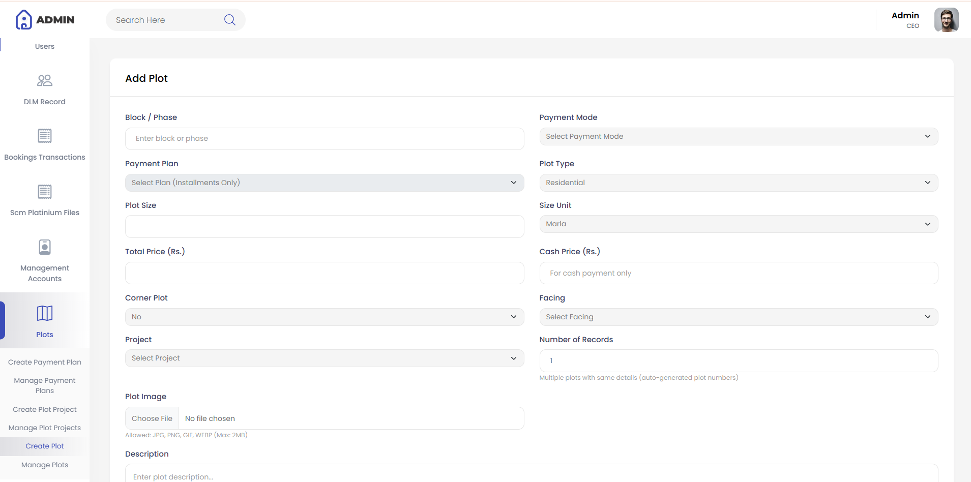Viewport: 971px width, 482px height.
Task: Click the Bookings Transactions sidebar label
Action: coord(45,157)
